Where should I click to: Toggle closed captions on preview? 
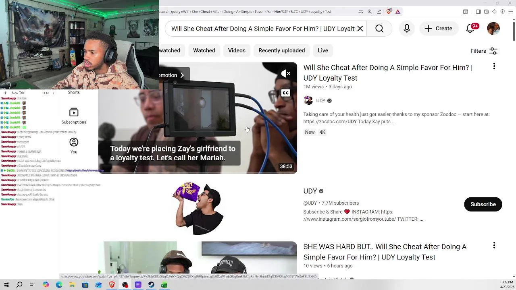(x=286, y=93)
